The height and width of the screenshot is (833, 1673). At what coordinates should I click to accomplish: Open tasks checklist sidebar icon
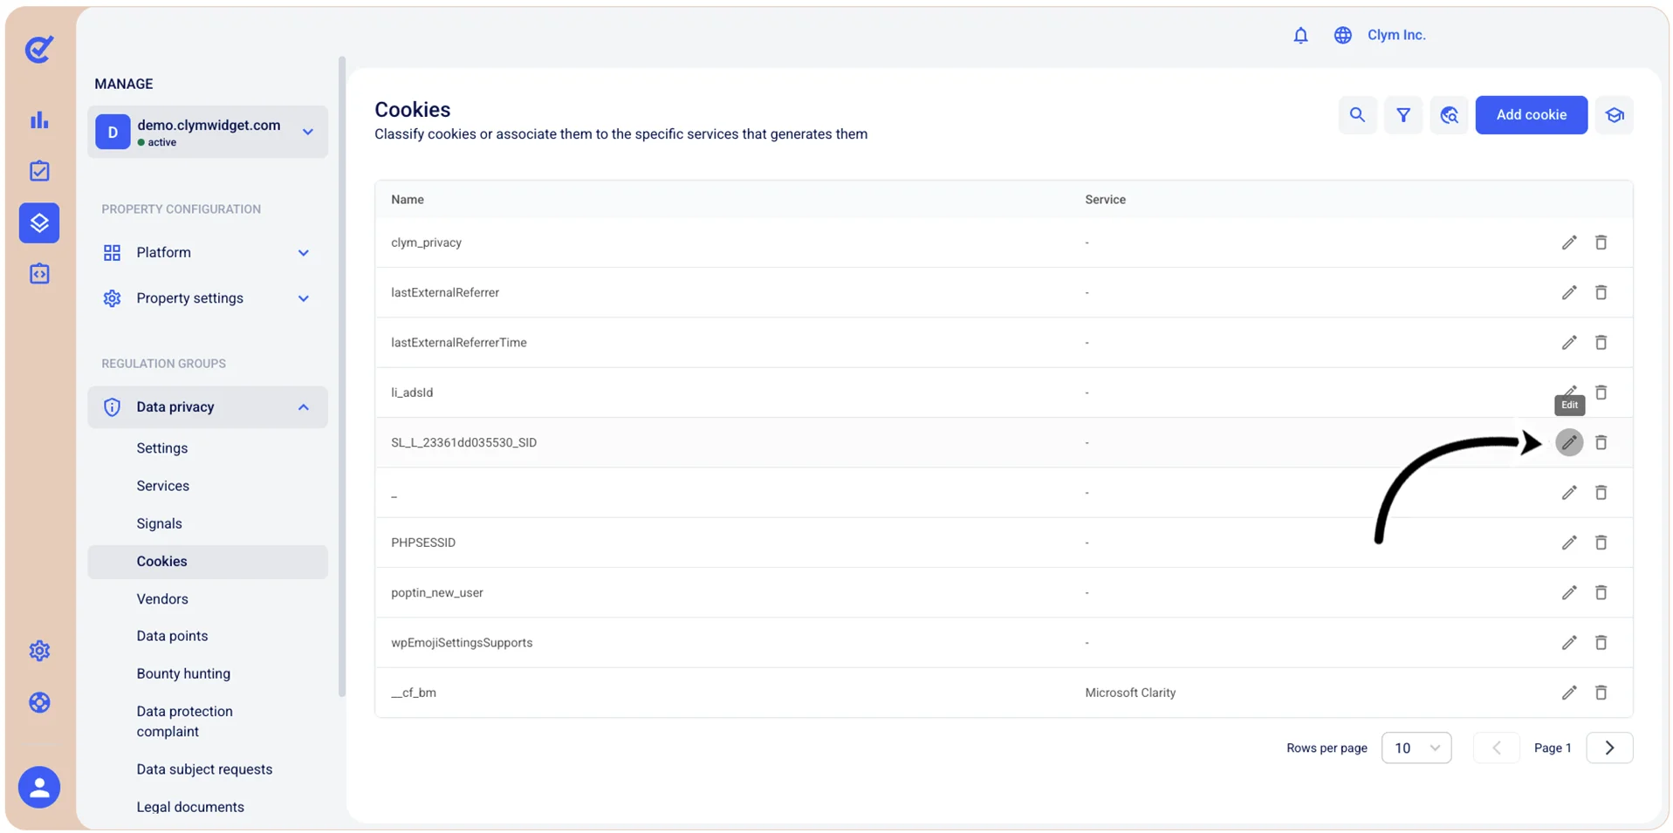coord(39,171)
